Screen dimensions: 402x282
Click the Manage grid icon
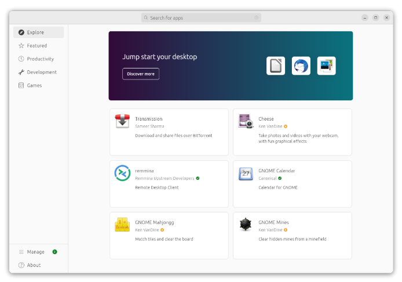[x=21, y=252]
